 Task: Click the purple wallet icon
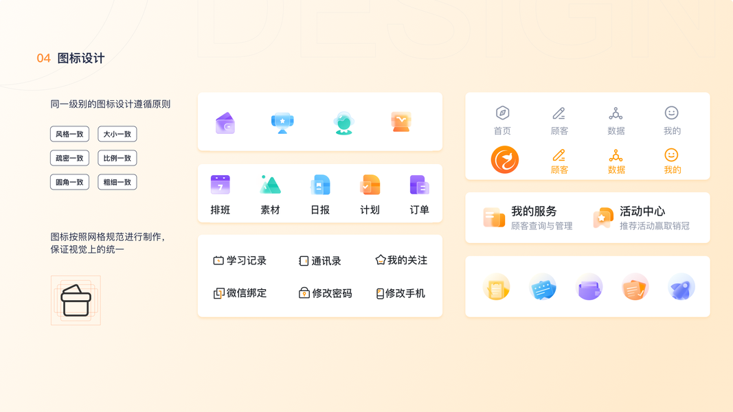[x=225, y=123]
